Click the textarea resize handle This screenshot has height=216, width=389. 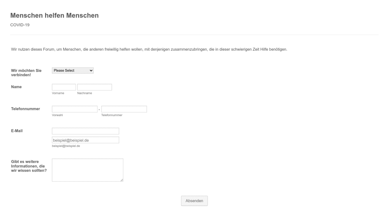[x=121, y=180]
